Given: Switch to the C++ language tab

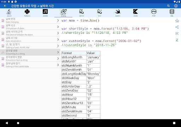Looking at the screenshot, I should tap(100, 13).
